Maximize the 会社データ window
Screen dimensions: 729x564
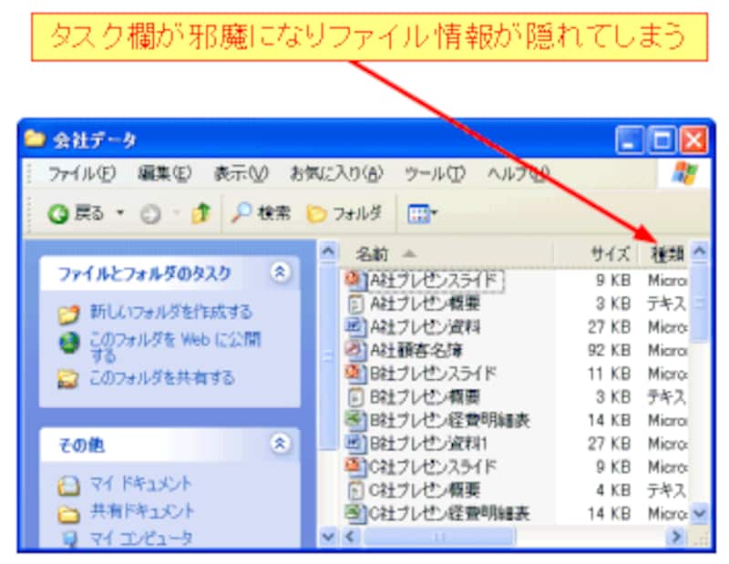pyautogui.click(x=662, y=139)
